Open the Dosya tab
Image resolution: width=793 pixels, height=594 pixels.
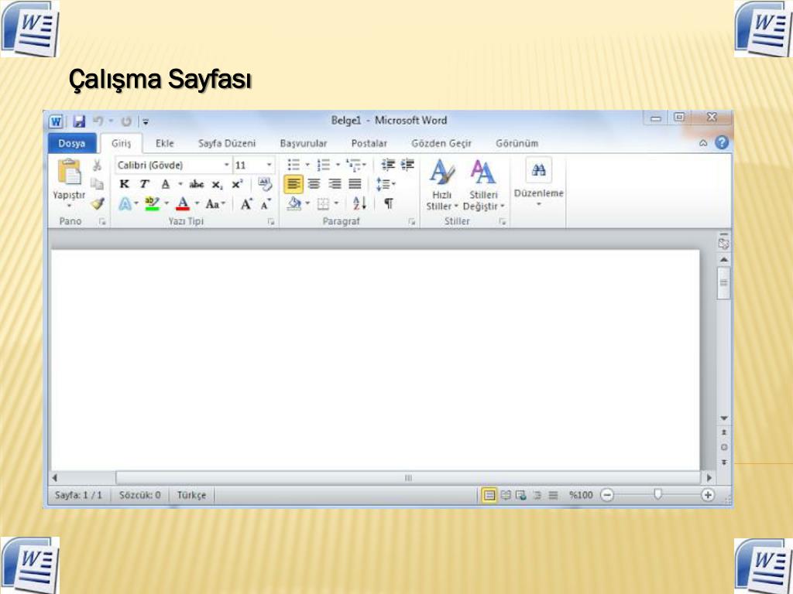[x=72, y=143]
